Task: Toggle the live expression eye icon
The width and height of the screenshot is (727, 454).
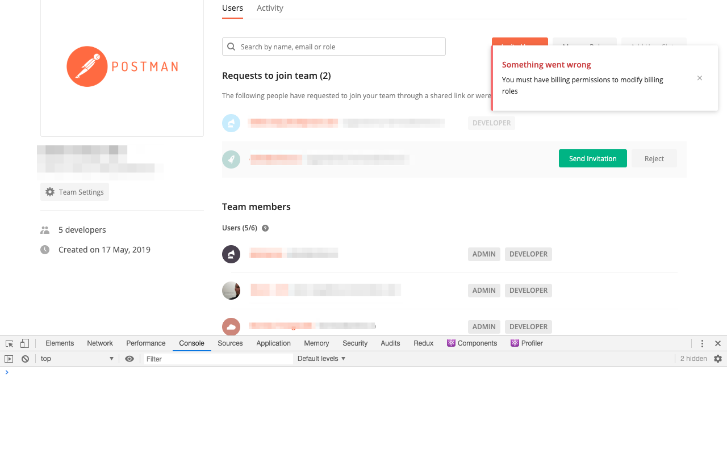Action: (x=129, y=358)
